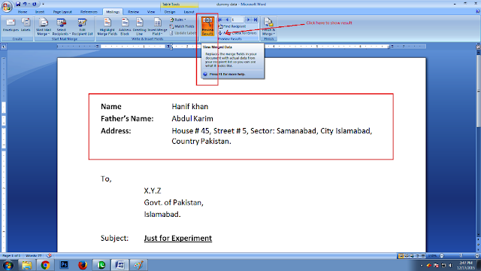Go to next record in preview
Image resolution: width=481 pixels, height=271 pixels.
click(248, 20)
